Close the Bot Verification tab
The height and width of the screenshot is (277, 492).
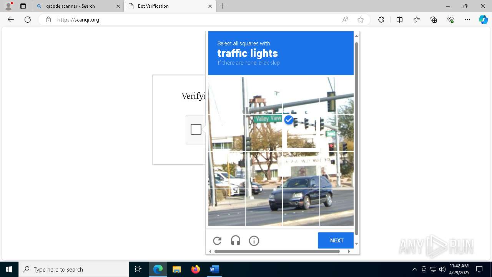pos(210,6)
